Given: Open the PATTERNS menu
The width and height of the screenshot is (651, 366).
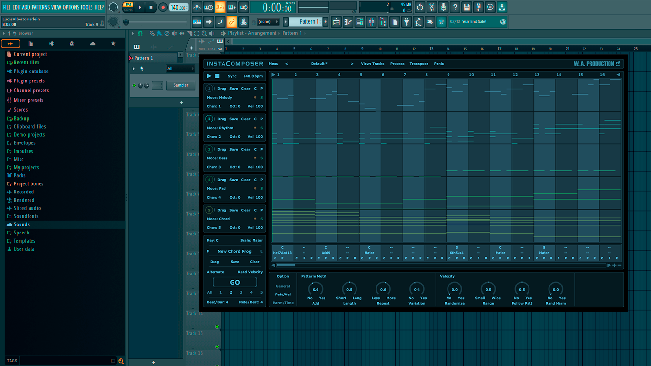Looking at the screenshot, I should pos(41,7).
